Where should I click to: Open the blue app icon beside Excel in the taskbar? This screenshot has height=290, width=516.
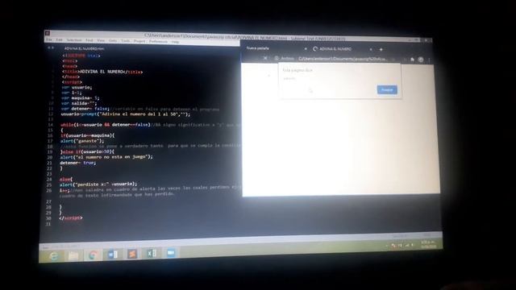(x=171, y=253)
